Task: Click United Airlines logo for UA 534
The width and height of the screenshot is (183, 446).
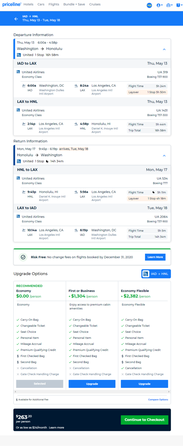Action: [18, 178]
